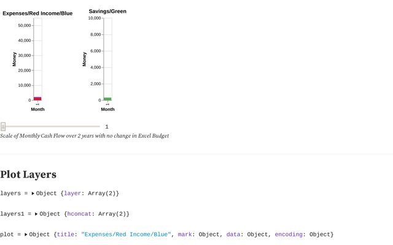Expand the layers Object triangle
This screenshot has width=393, height=245.
point(33,194)
